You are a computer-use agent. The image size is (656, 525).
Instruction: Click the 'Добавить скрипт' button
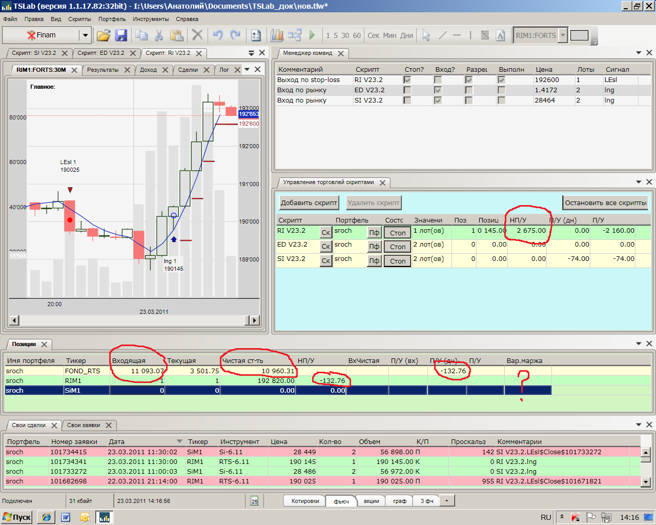point(309,203)
